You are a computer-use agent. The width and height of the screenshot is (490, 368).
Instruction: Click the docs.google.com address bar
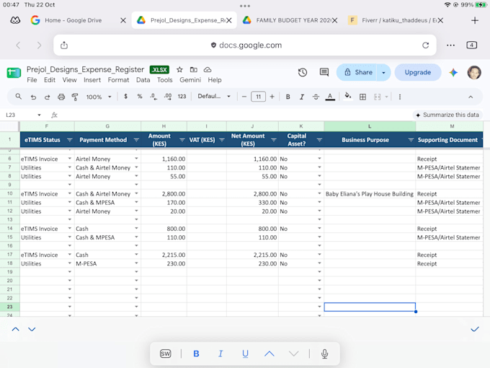(x=245, y=45)
